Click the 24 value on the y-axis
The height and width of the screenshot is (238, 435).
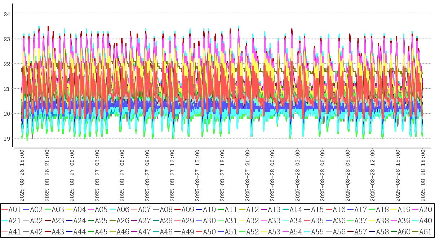6,14
